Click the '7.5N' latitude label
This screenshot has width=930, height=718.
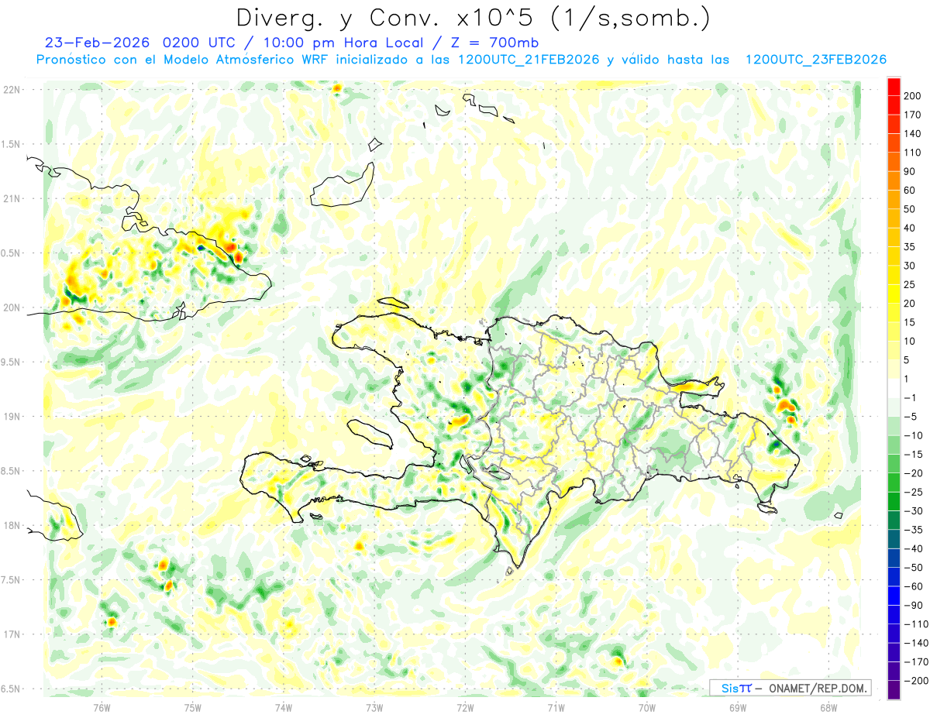[x=12, y=580]
